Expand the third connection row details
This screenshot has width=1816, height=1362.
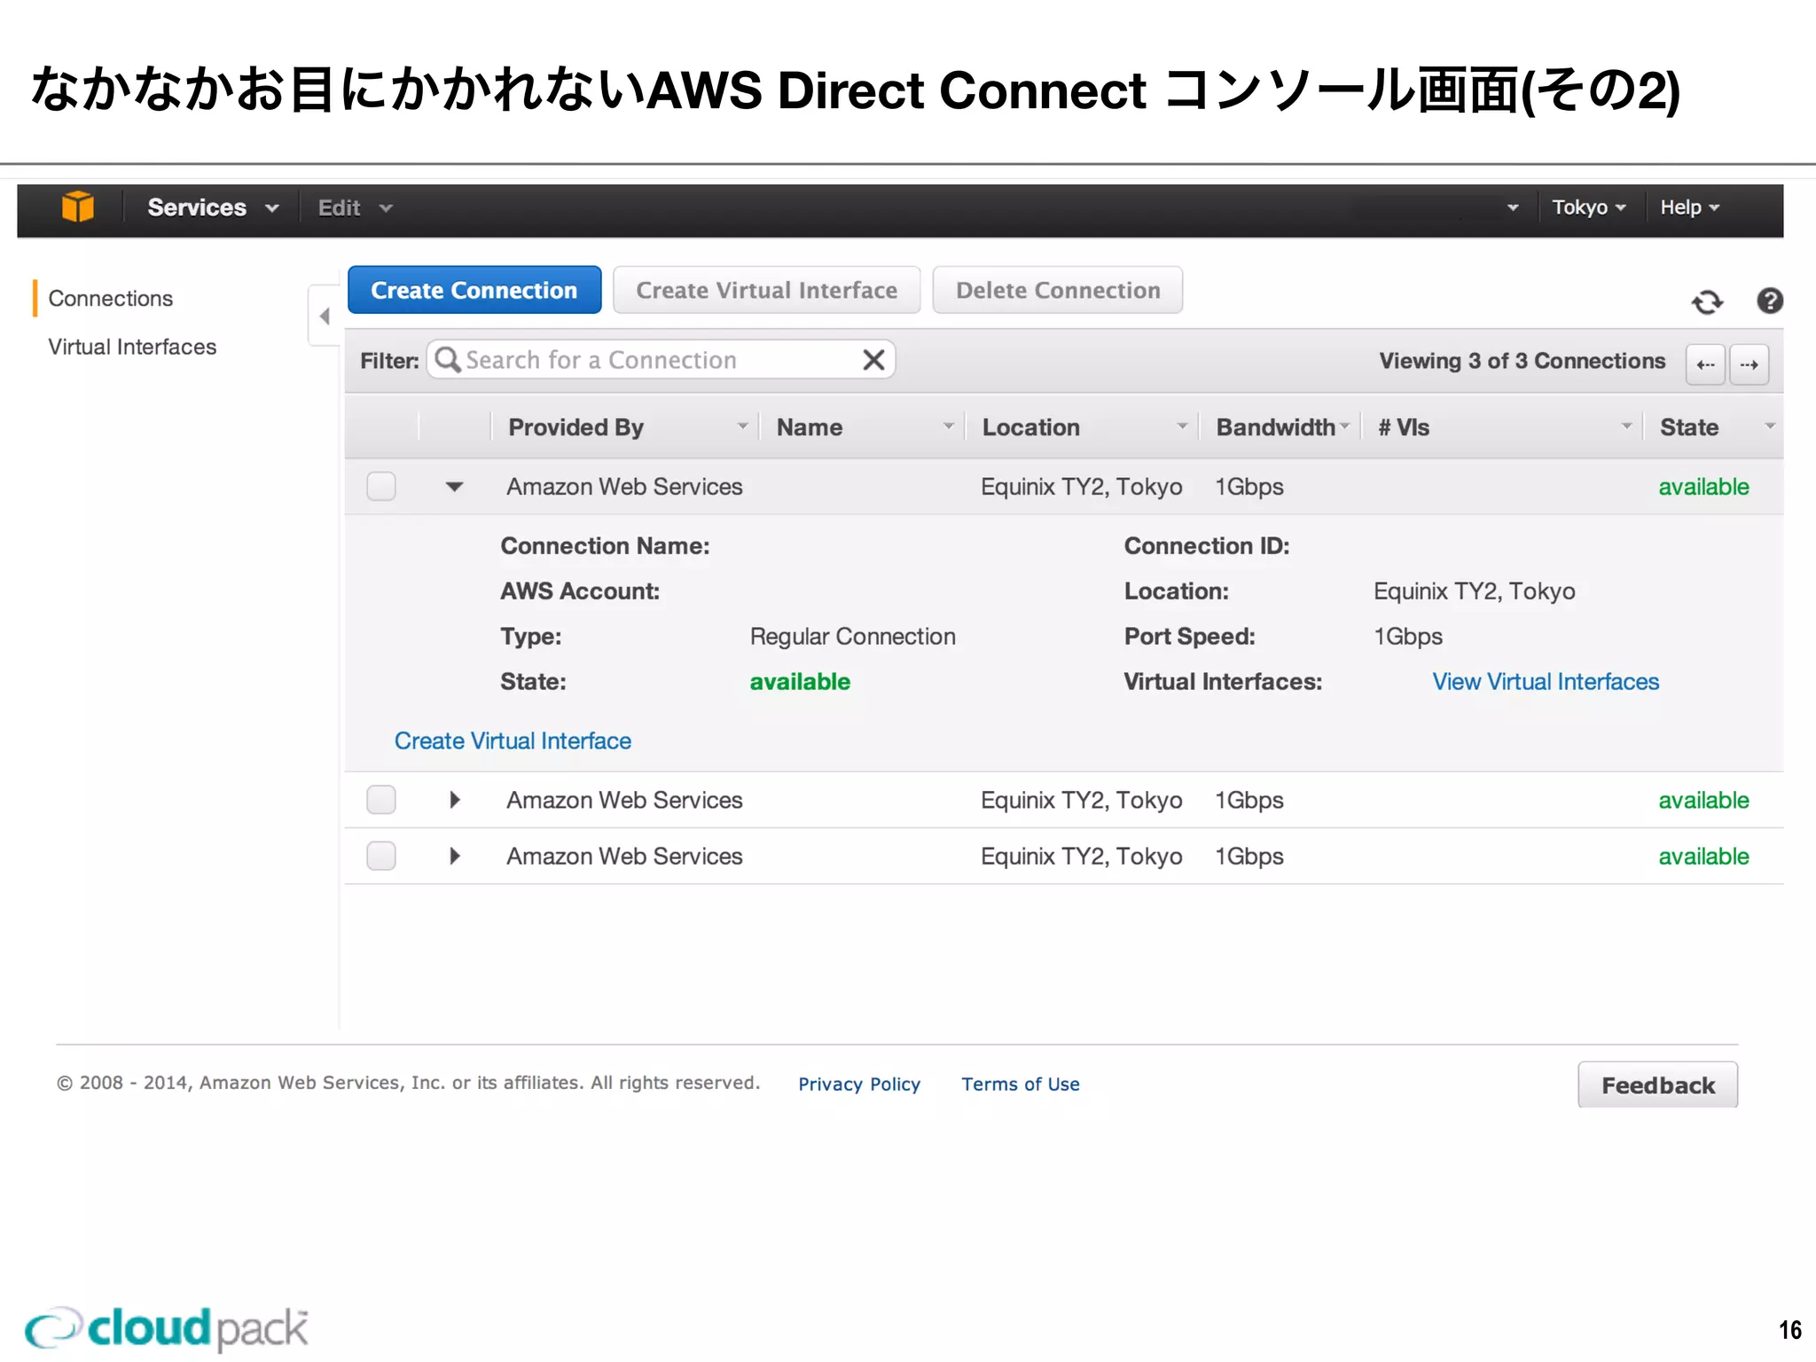(455, 856)
